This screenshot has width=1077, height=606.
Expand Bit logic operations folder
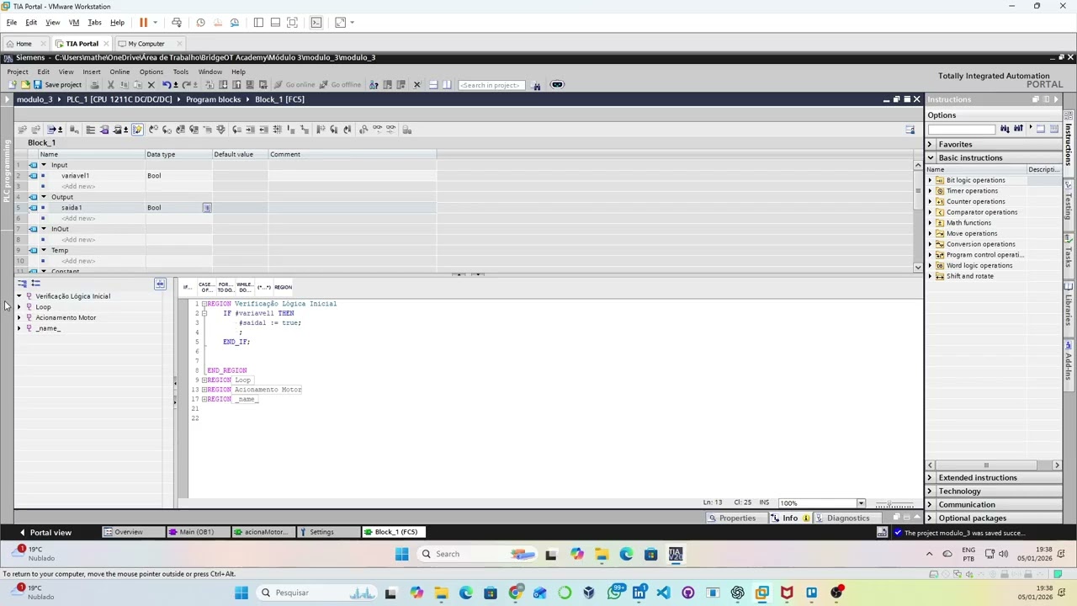[x=931, y=180]
